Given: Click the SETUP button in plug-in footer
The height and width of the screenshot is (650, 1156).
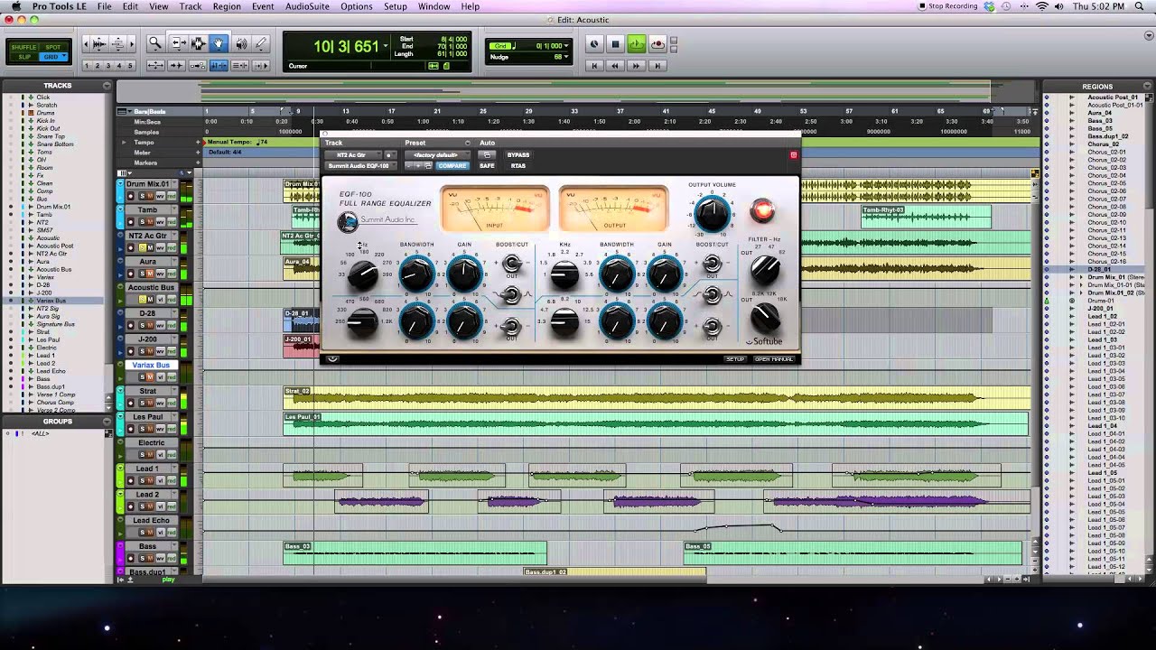Looking at the screenshot, I should click(x=735, y=359).
